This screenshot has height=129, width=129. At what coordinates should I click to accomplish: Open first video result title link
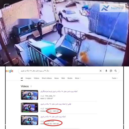click(x=59, y=91)
